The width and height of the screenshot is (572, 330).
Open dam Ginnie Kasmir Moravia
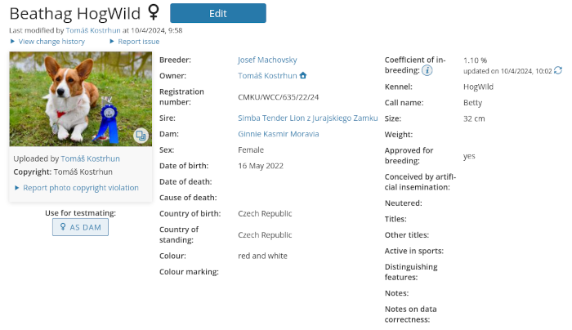pos(279,134)
